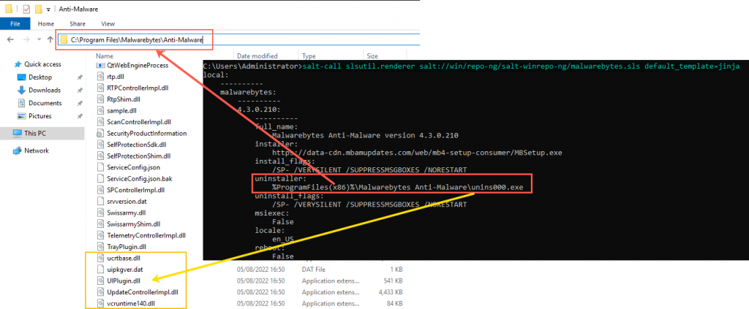Sort files by Date modified column
The image size is (749, 309).
[257, 56]
